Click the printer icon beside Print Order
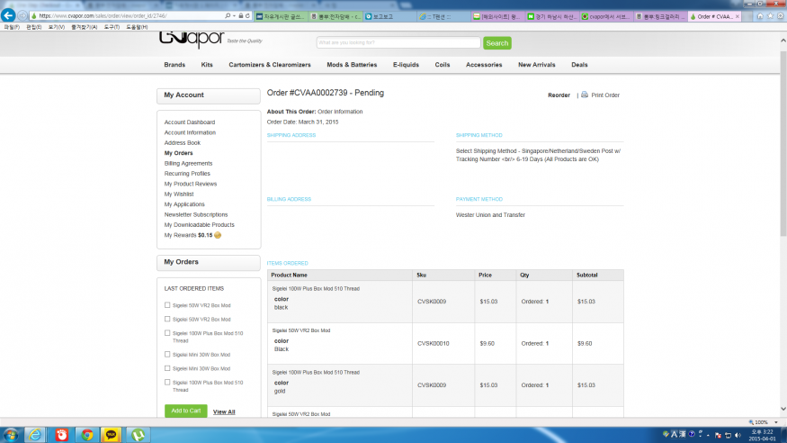 [584, 95]
